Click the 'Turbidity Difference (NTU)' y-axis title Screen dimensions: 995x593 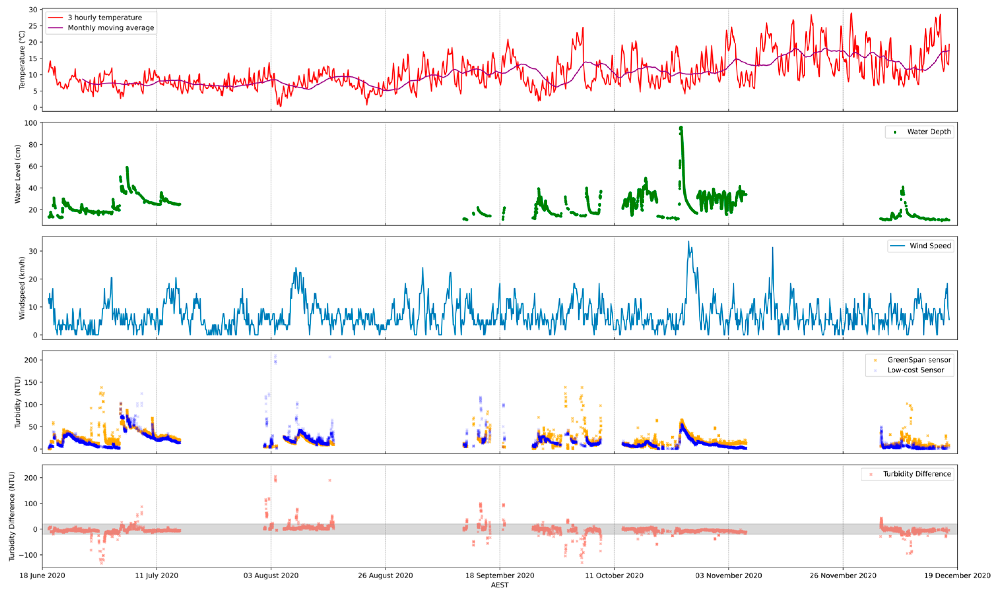click(x=12, y=516)
